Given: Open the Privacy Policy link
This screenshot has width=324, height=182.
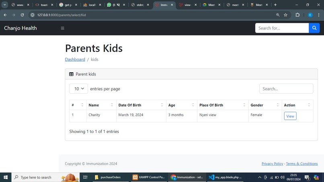Looking at the screenshot, I should pyautogui.click(x=272, y=164).
